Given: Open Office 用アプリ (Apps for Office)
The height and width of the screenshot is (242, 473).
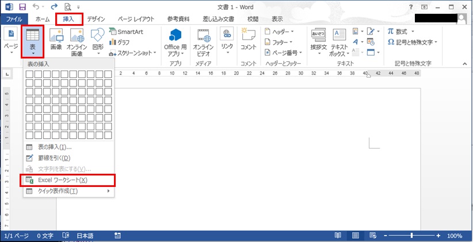Looking at the screenshot, I should 176,42.
